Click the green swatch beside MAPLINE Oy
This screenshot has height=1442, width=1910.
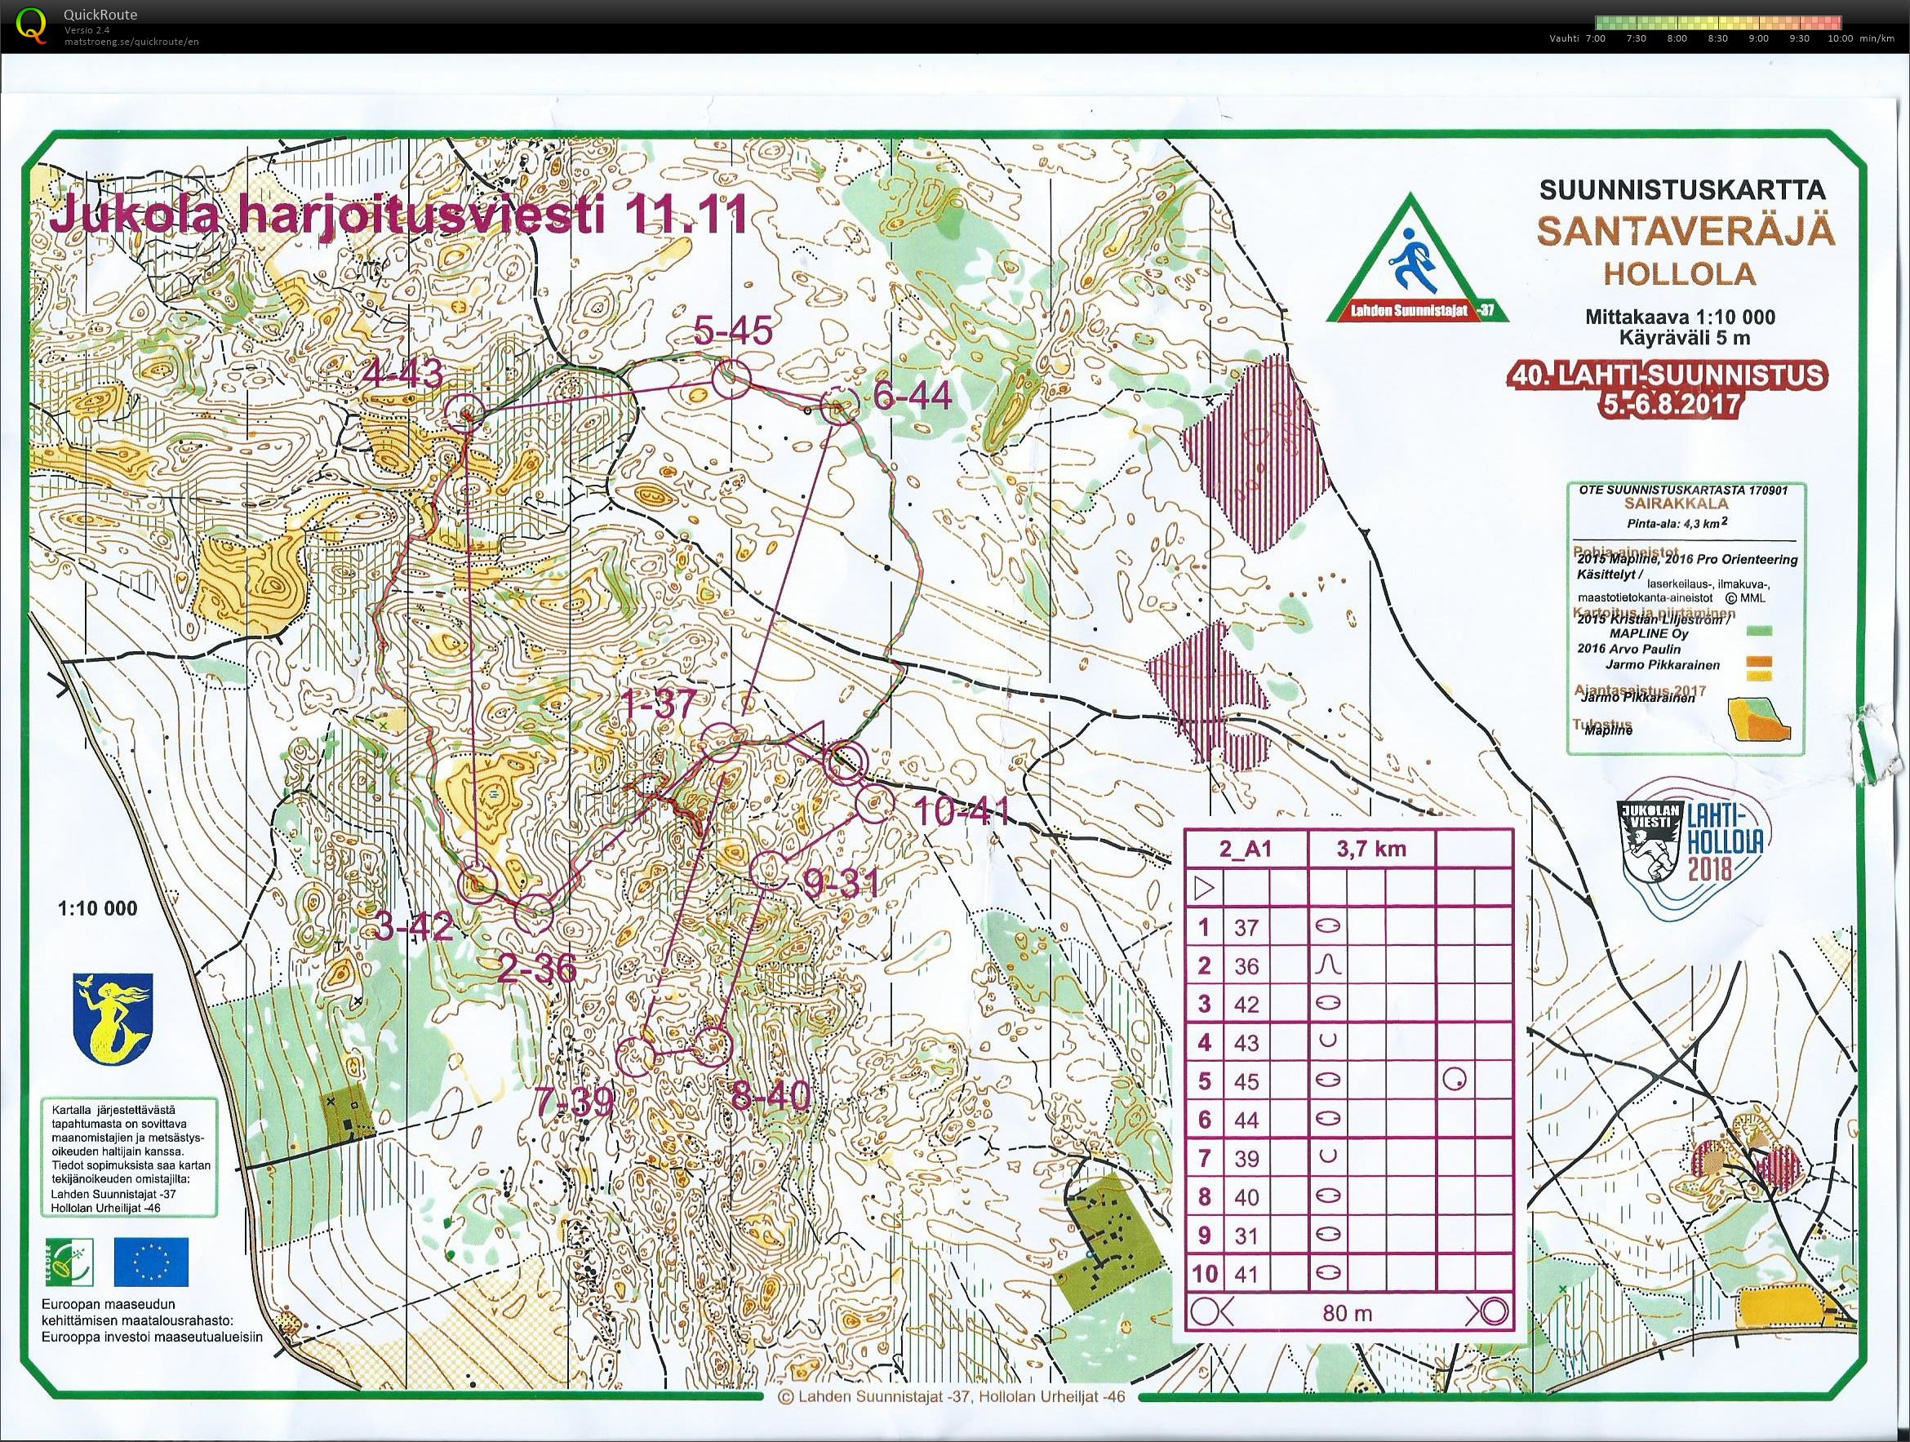pos(1758,631)
